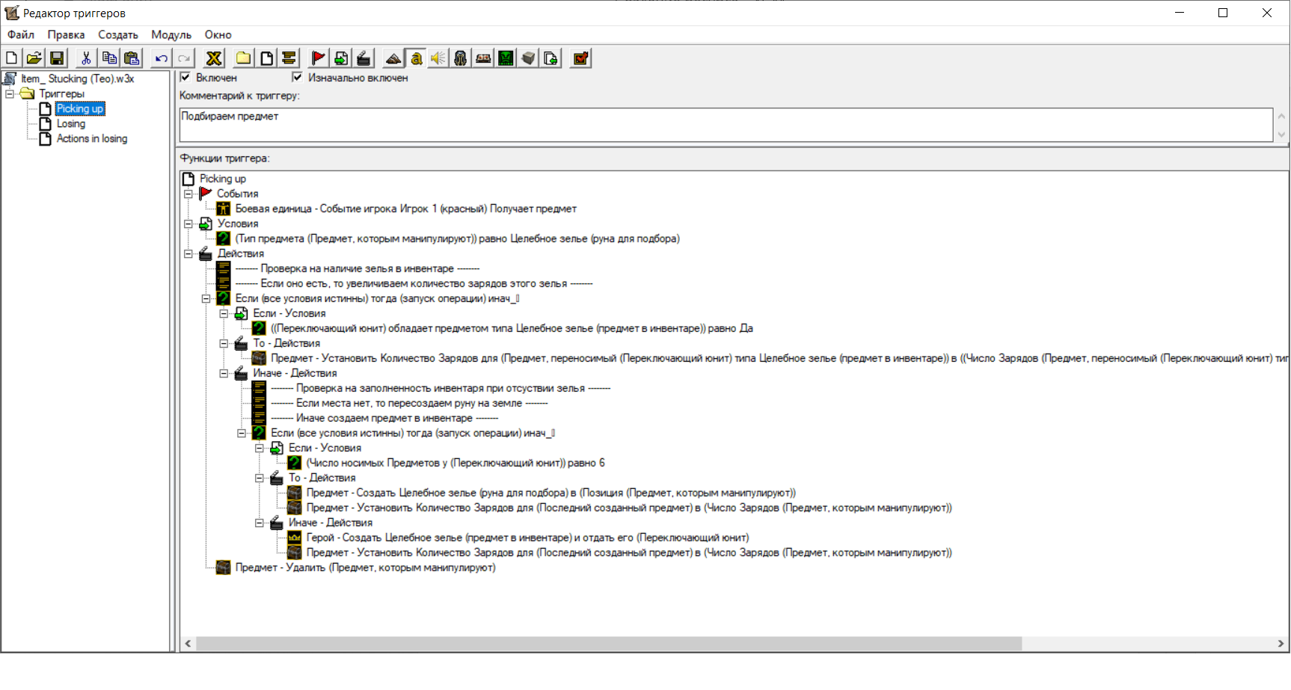
Task: Select comment 'Если оно есть, то увеличиваем количество зарядов'
Action: pyautogui.click(x=414, y=283)
